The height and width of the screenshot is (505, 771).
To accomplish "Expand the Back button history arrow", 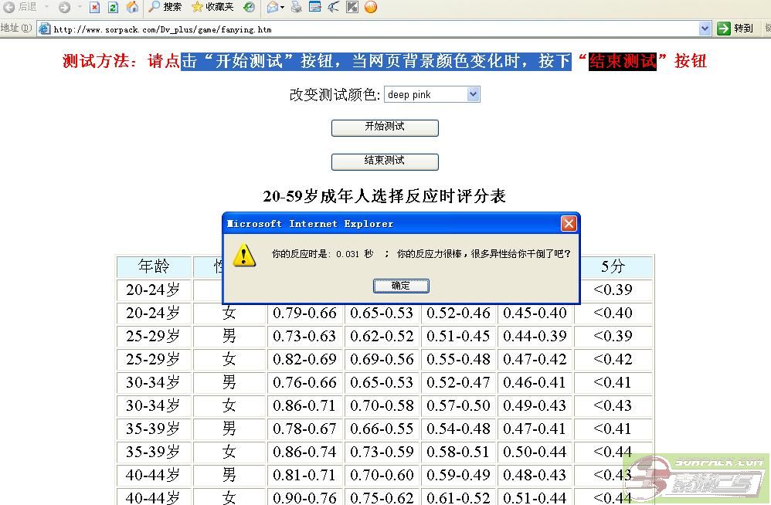I will point(47,7).
